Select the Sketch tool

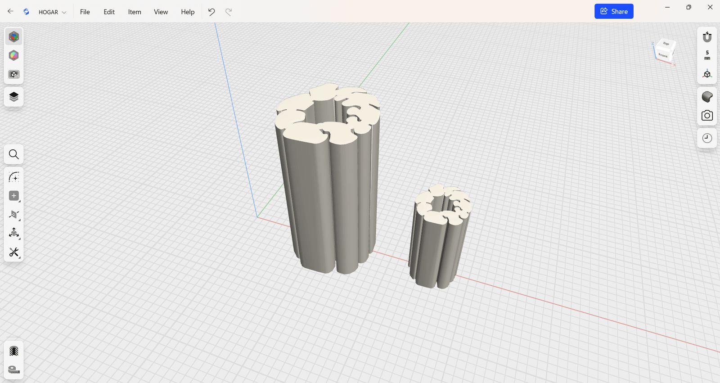coord(14,177)
